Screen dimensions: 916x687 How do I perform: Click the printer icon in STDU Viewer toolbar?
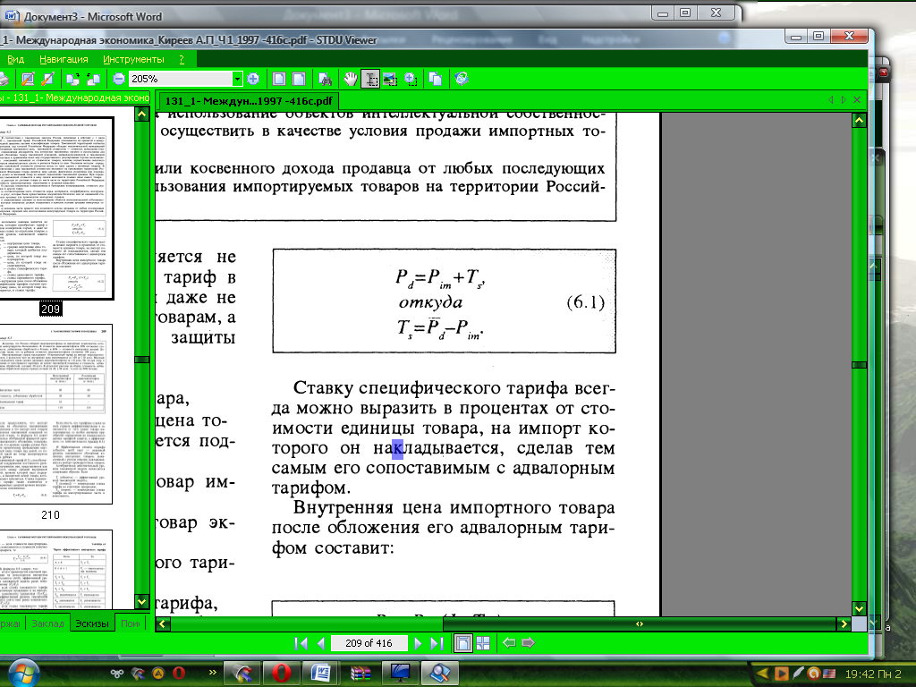(4, 79)
